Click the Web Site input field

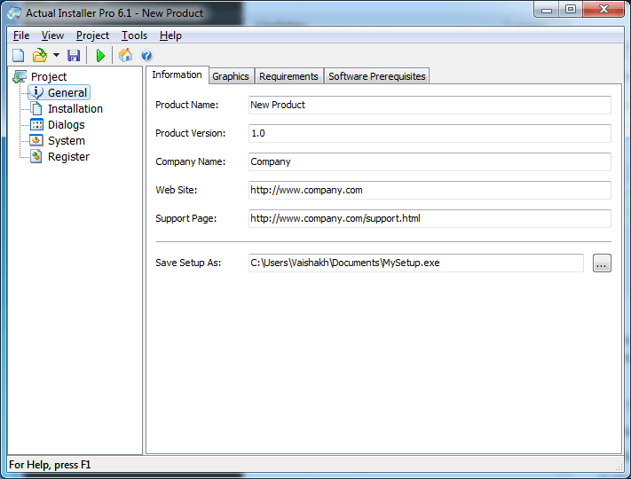click(x=430, y=190)
